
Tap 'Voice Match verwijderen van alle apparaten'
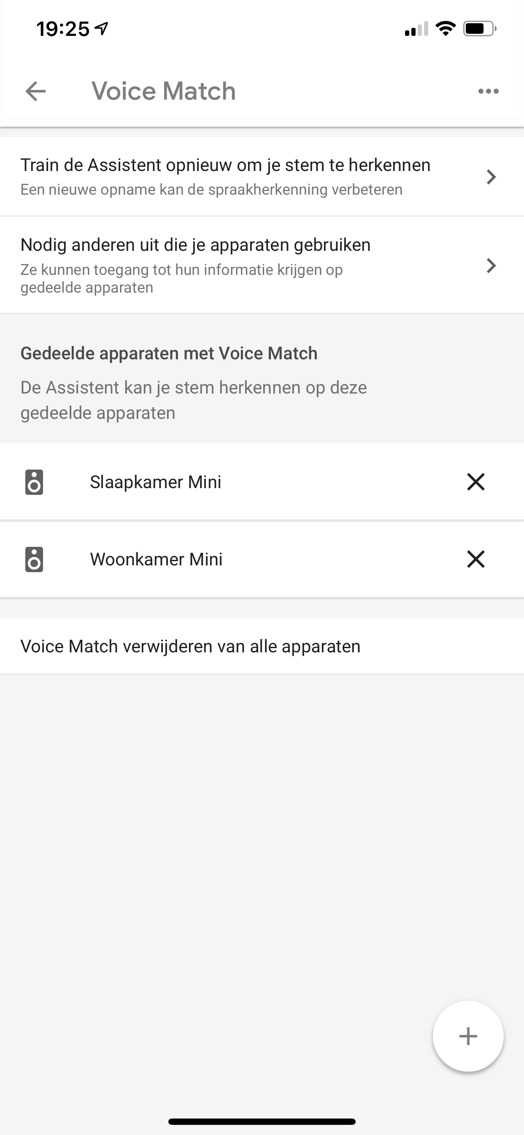pyautogui.click(x=191, y=646)
